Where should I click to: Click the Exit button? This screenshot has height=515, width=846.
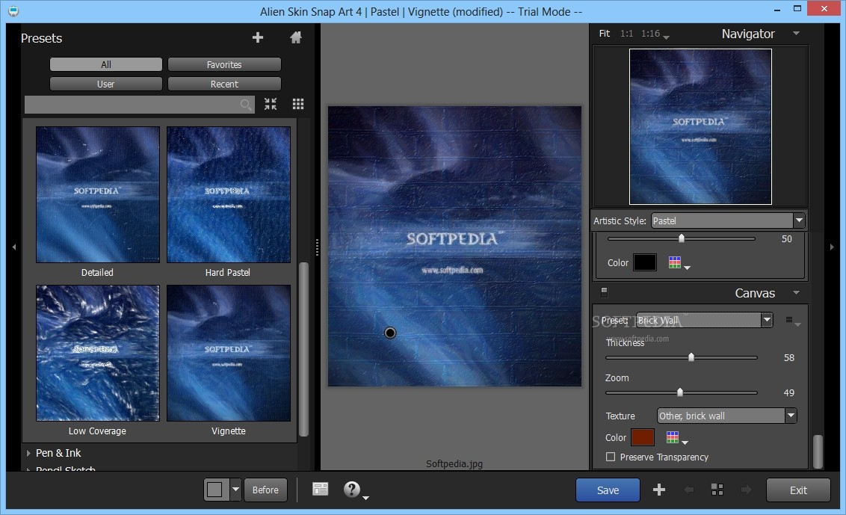798,490
